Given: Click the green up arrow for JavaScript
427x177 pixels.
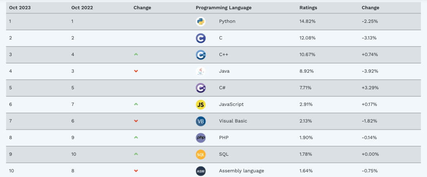Looking at the screenshot, I should [x=136, y=104].
